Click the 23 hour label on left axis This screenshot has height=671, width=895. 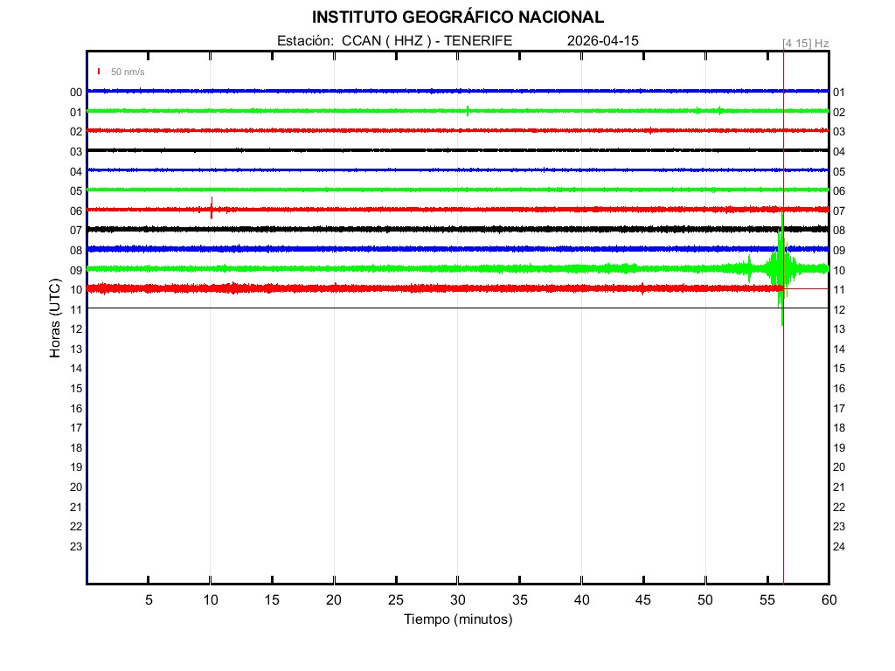coord(76,547)
